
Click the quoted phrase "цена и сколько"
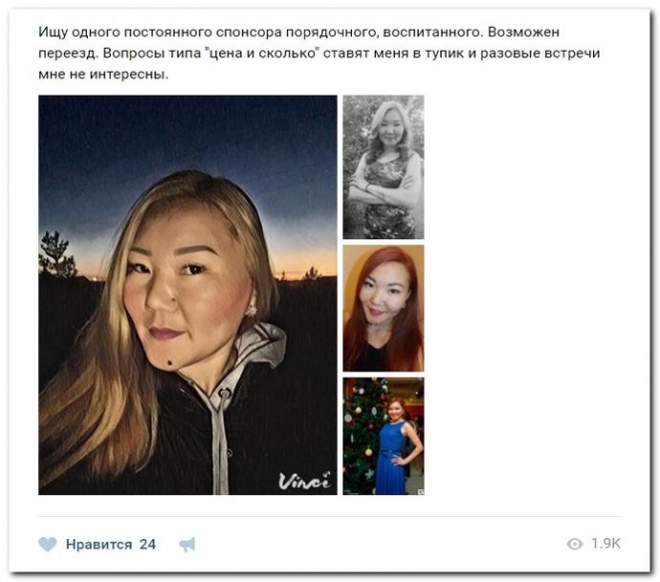(262, 53)
